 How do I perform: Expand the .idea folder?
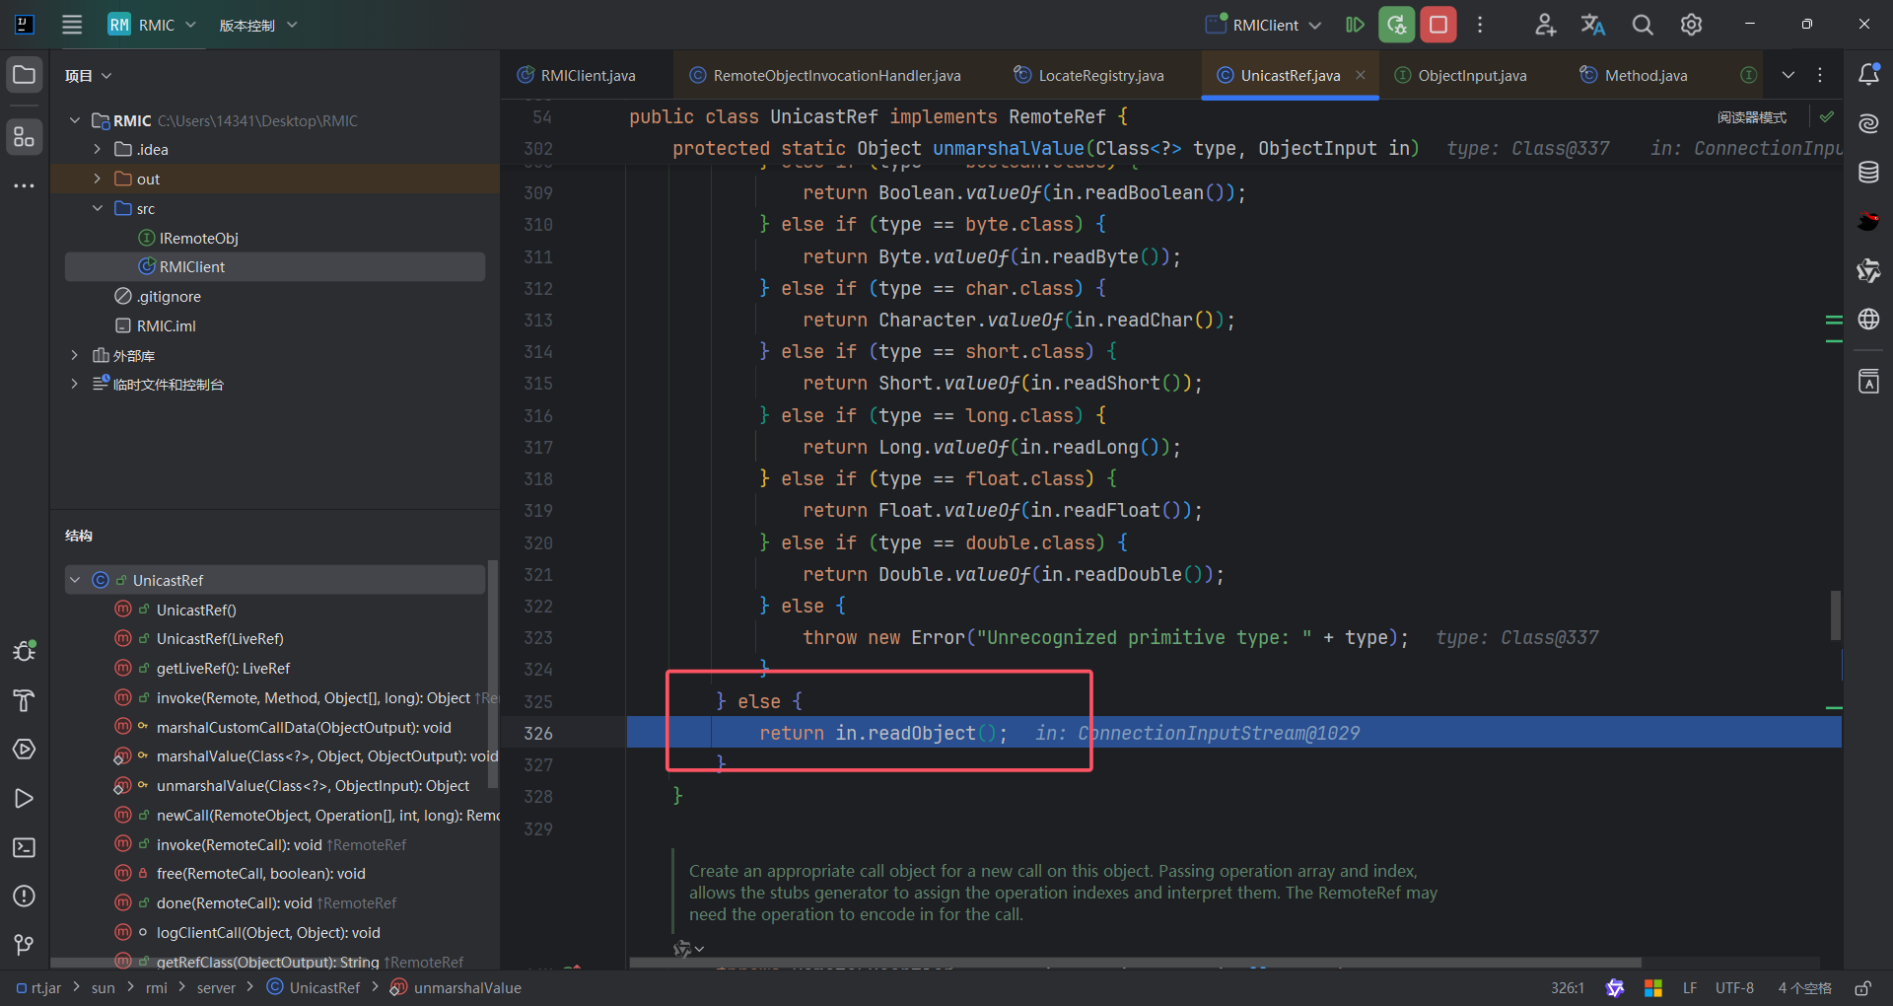pos(97,149)
